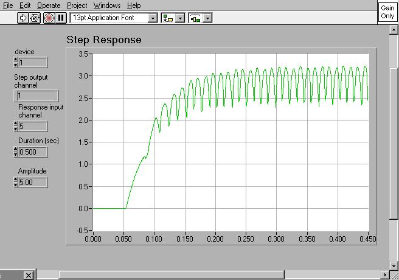Screen dimensions: 399x280
Task: Click the 0.450 X-axis maximum label
Action: click(x=368, y=239)
